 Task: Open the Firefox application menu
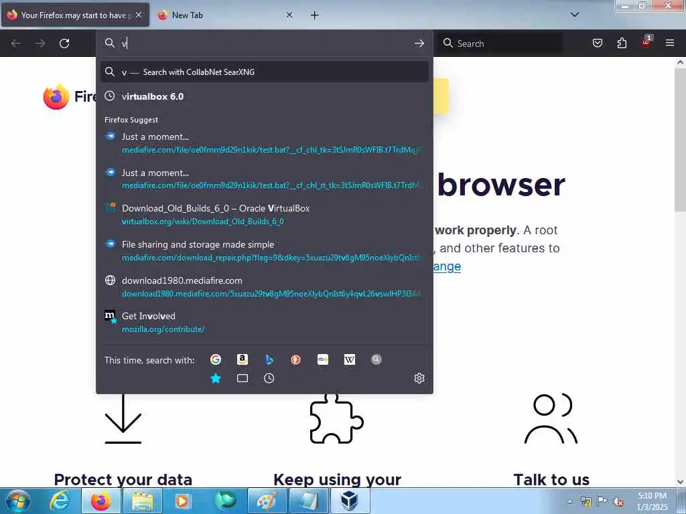670,44
